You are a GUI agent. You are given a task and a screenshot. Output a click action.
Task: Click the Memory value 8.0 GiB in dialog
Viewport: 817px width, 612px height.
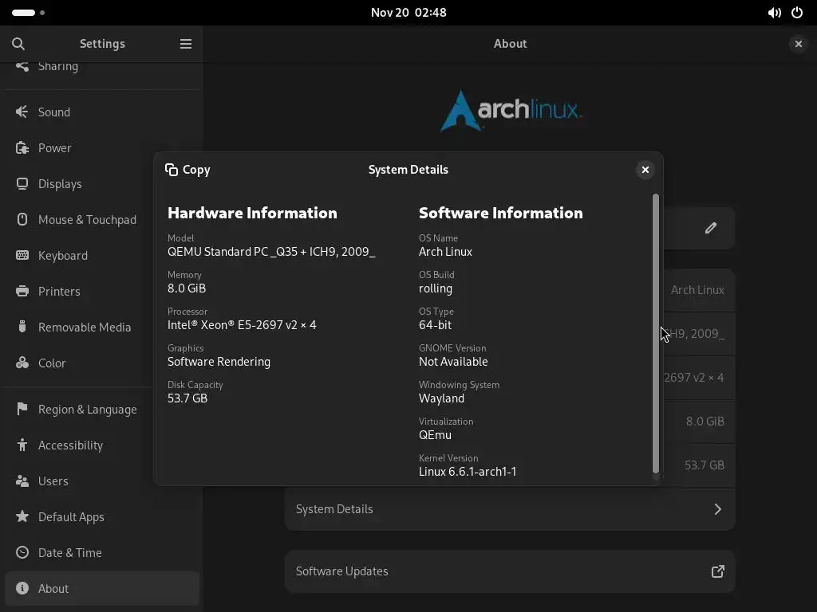187,288
